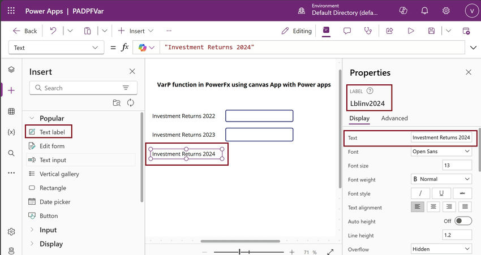Preview the app with Play icon
Screen dimensions: 481x255
point(411,31)
